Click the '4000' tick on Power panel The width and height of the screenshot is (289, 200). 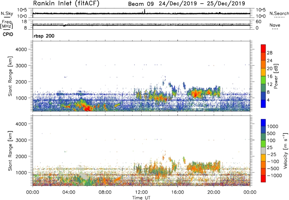(x=21, y=49)
